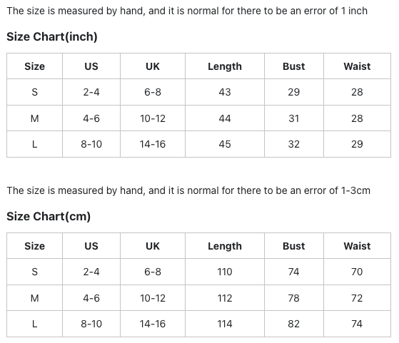Click UK 10-12 cell in inch chart
This screenshot has width=399, height=343.
click(153, 118)
